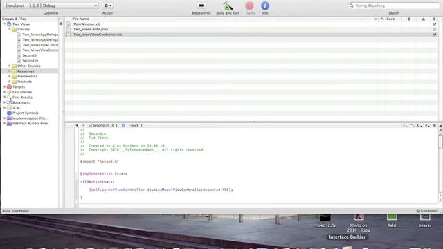Click the code editor vertical scrollbar thumb
The height and width of the screenshot is (249, 443).
(440, 141)
